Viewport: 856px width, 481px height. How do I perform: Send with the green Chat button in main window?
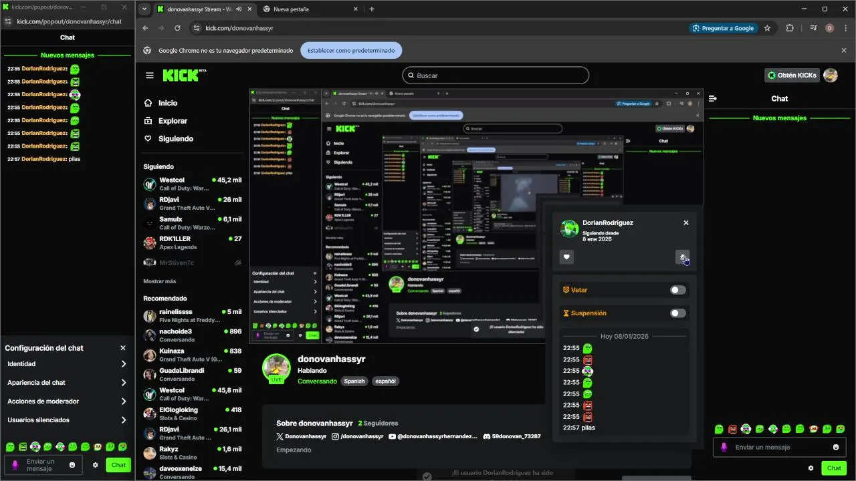pyautogui.click(x=834, y=468)
